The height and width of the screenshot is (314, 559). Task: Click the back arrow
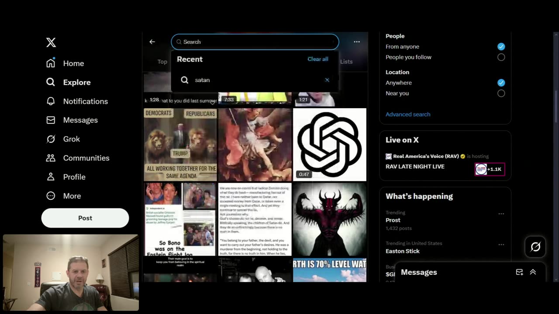tap(152, 42)
